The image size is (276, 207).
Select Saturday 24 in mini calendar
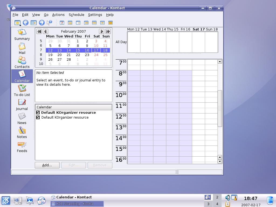point(96,55)
